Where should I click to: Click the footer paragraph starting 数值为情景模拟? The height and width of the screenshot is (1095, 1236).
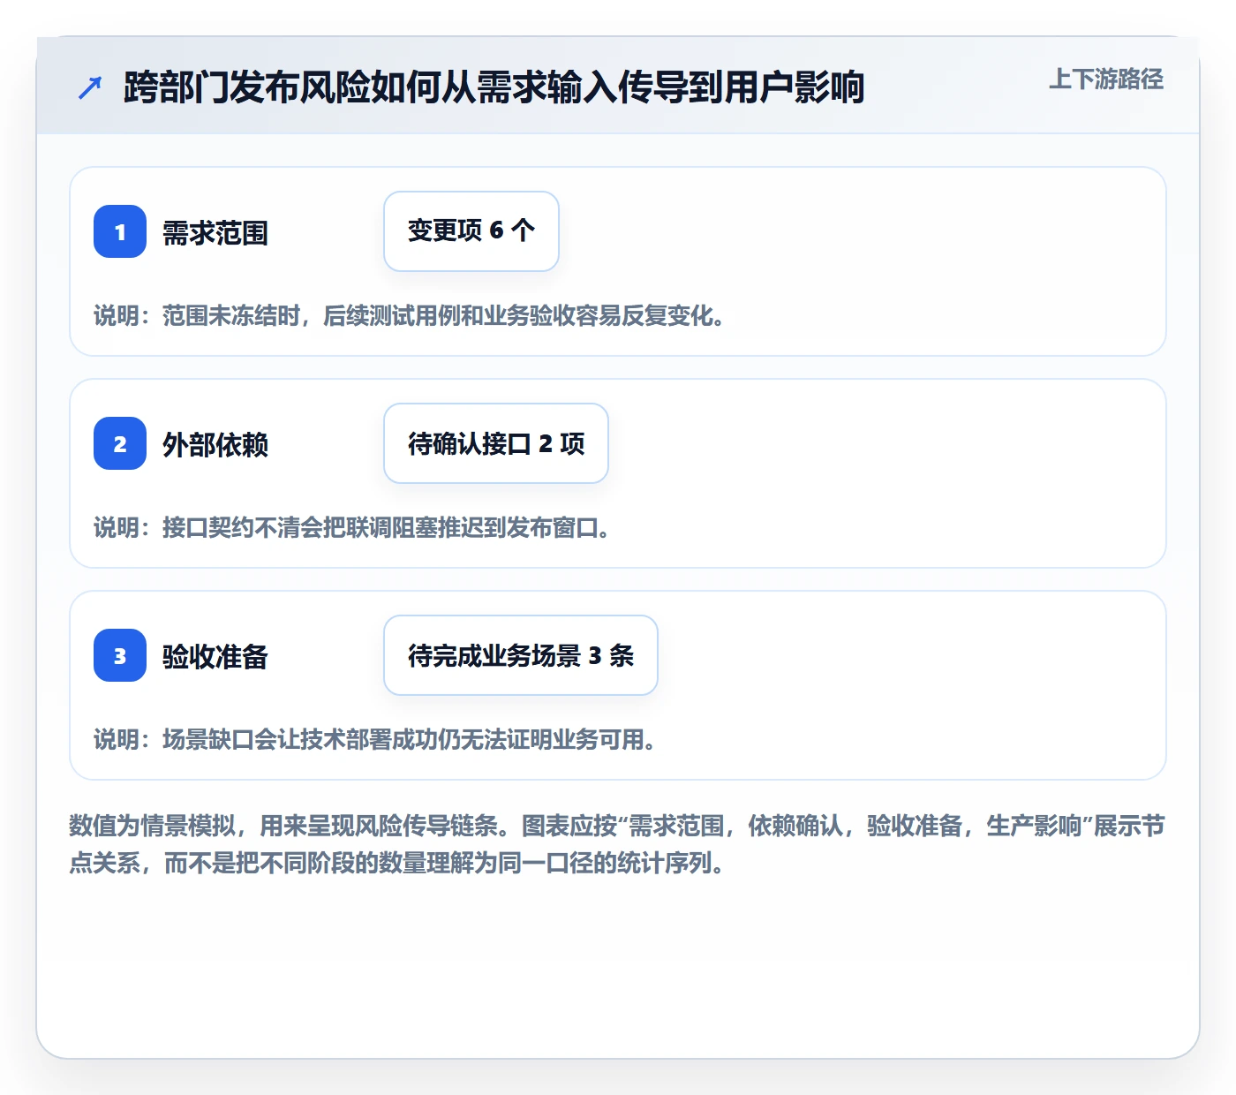617,844
